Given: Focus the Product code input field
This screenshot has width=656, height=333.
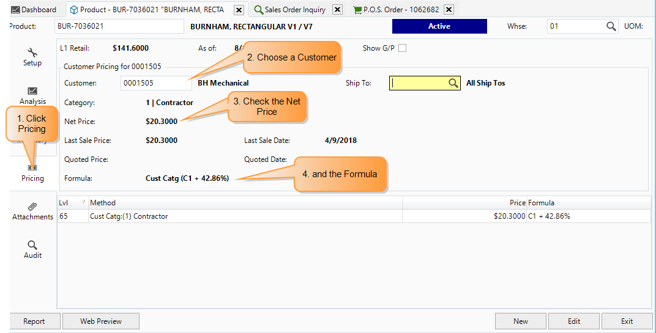Looking at the screenshot, I should [x=119, y=26].
